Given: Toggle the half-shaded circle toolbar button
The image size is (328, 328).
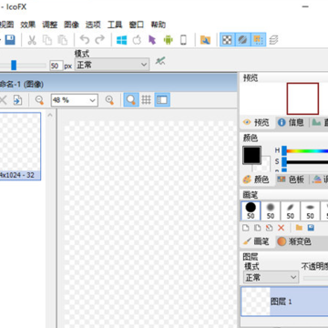Looking at the screenshot, I should point(242,40).
